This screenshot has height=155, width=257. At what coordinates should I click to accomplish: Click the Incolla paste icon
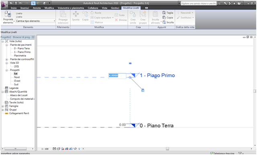click(164, 22)
